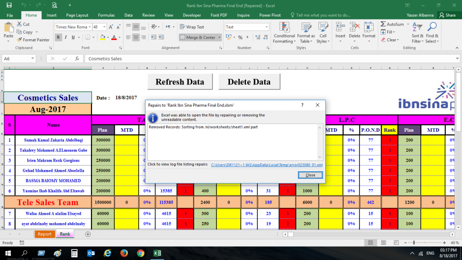Image resolution: width=462 pixels, height=260 pixels.
Task: Open the fill color swatch
Action: tap(103, 37)
